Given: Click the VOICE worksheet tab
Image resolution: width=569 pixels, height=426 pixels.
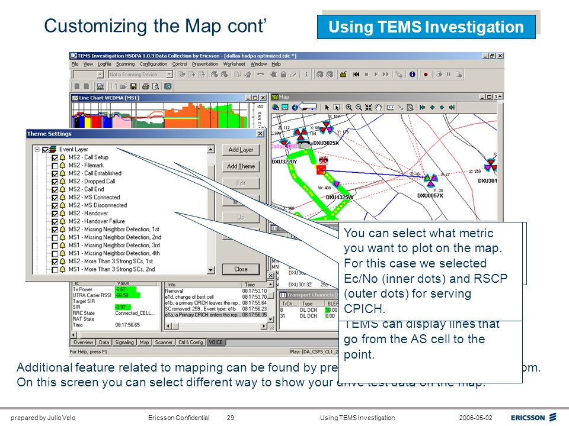Looking at the screenshot, I should tap(216, 343).
